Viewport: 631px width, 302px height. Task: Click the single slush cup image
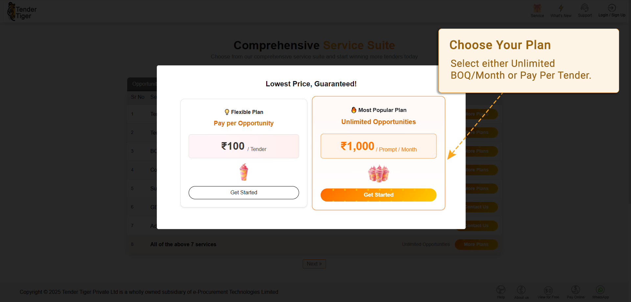pos(244,172)
